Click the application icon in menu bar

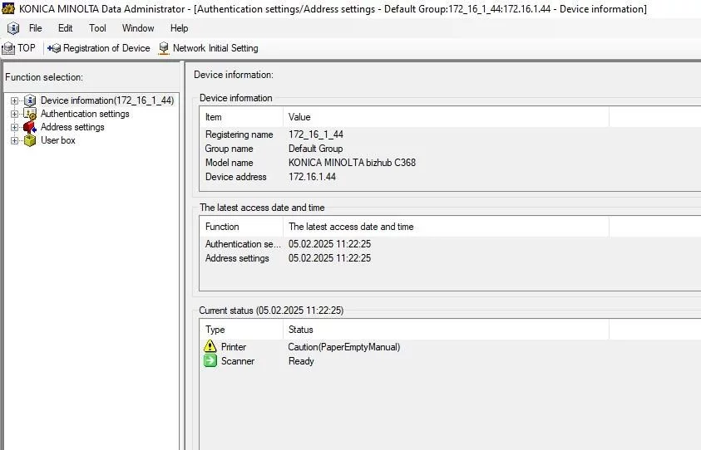click(13, 28)
